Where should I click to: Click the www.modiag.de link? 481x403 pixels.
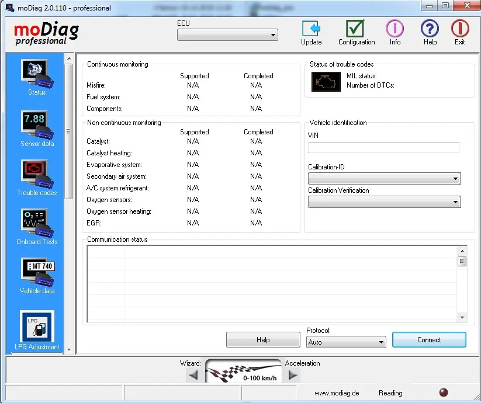coord(337,393)
